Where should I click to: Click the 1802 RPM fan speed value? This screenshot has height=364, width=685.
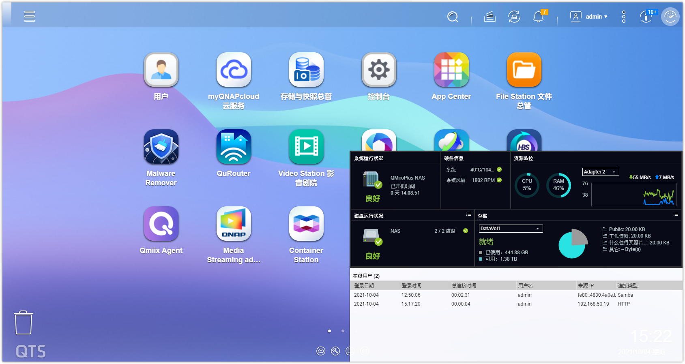[483, 180]
